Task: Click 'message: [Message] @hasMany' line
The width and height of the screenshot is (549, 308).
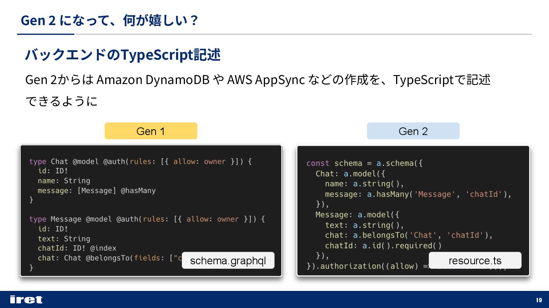Action: (x=97, y=191)
